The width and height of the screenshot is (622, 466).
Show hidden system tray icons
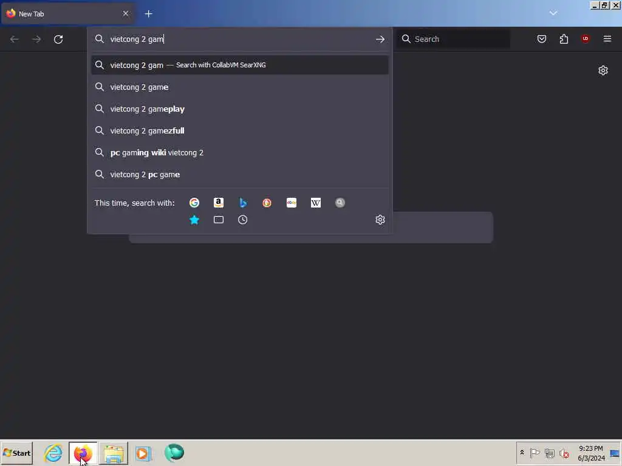pyautogui.click(x=522, y=453)
